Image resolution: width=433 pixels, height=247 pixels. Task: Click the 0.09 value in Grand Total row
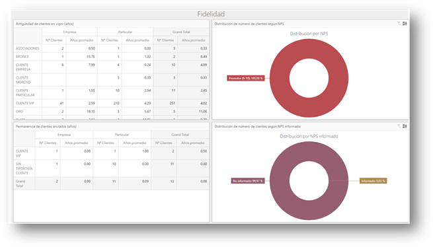[x=145, y=182]
